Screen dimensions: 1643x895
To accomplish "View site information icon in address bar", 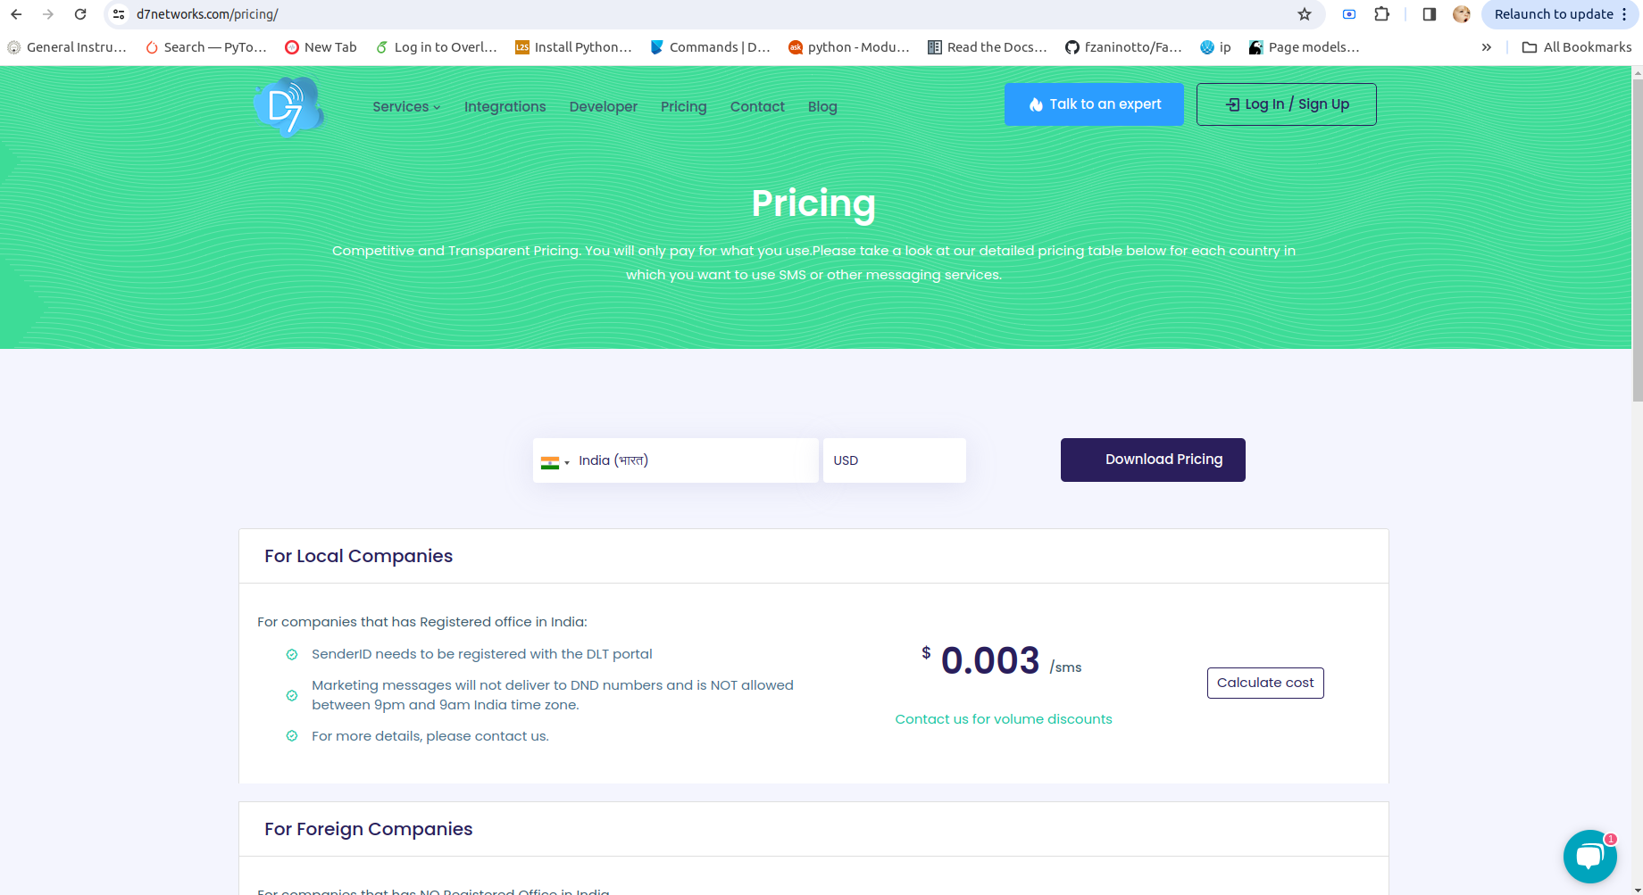I will tap(119, 14).
